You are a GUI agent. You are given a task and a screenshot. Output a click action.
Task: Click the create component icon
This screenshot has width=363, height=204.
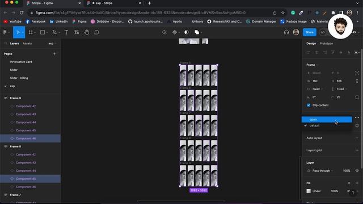(x=175, y=32)
